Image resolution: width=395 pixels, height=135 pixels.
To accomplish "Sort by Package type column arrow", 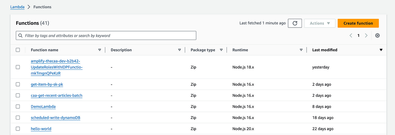I will [x=221, y=50].
